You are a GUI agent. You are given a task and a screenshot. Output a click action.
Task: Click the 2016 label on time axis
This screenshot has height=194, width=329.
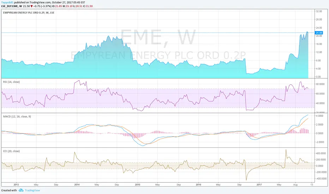pos(198,185)
